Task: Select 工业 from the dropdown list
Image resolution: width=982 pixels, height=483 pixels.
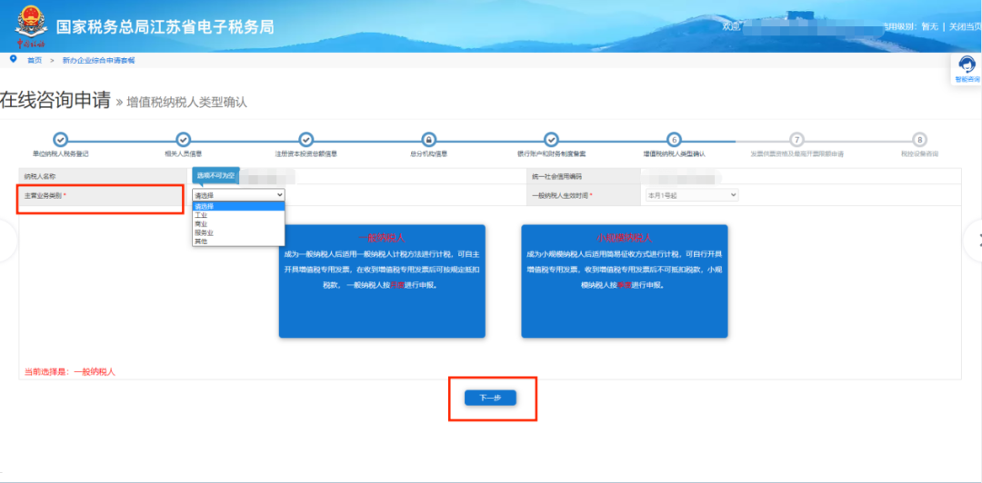Action: click(x=202, y=215)
